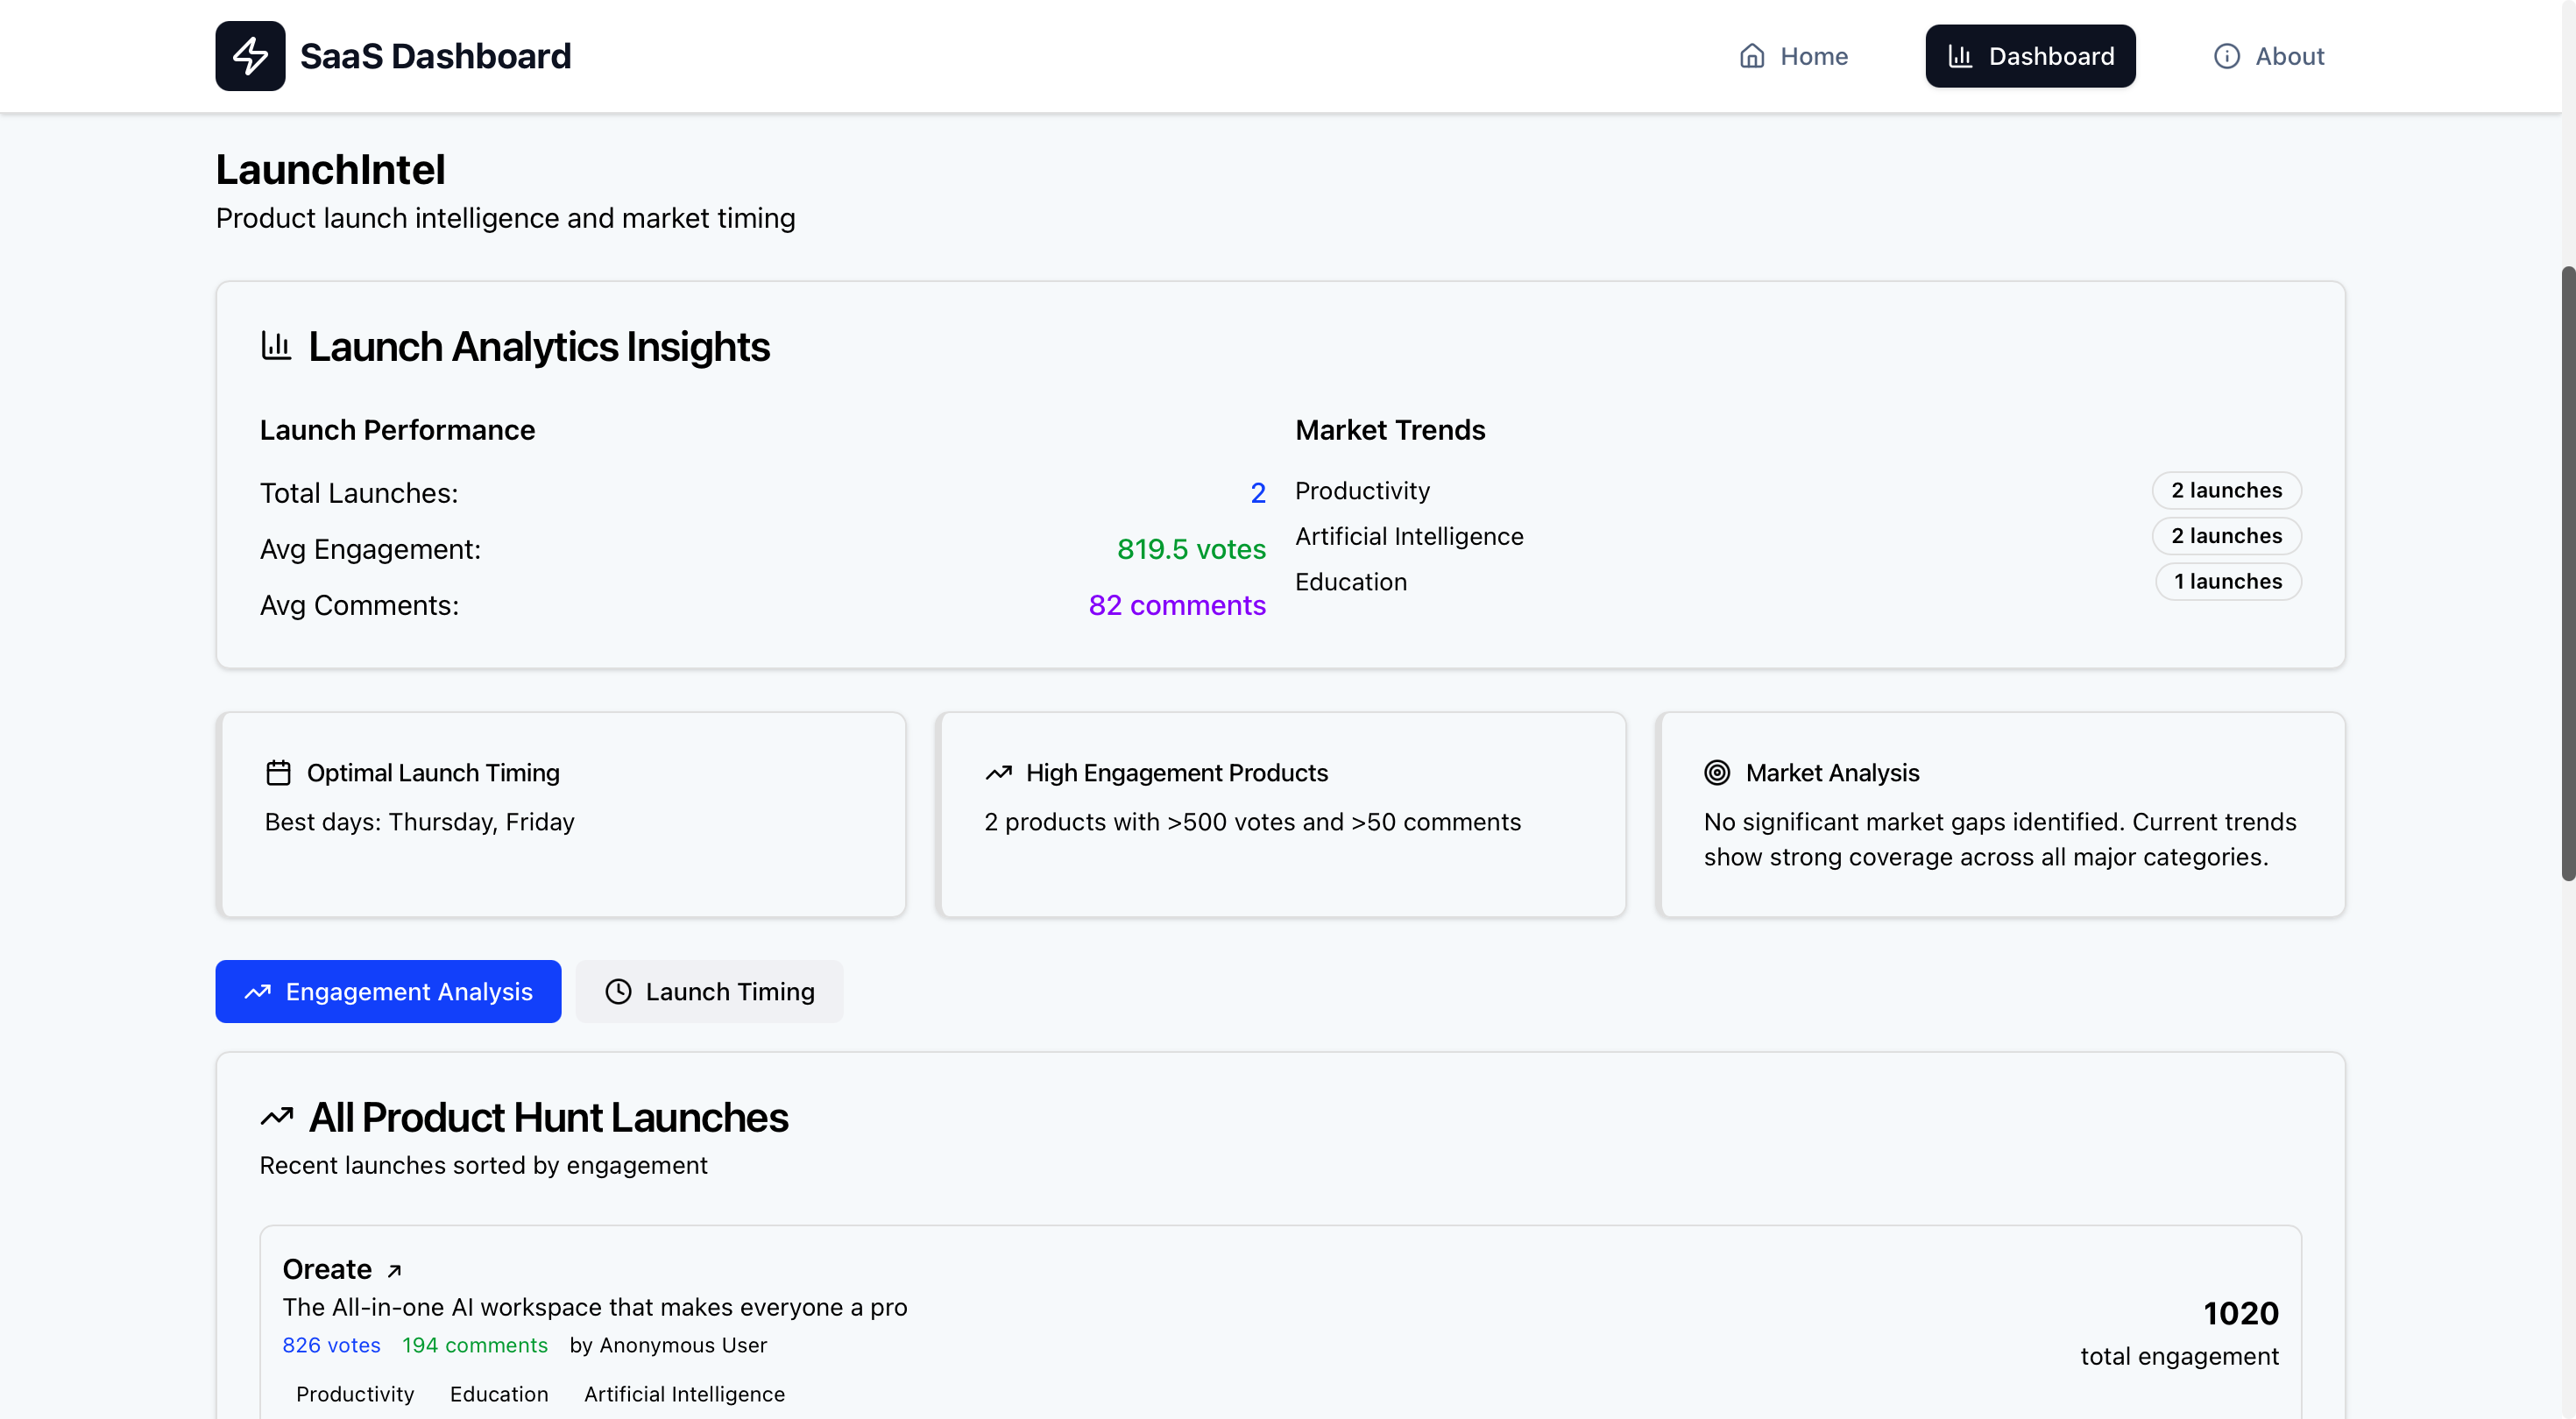Click the clock icon on Launch Timing

coord(618,991)
